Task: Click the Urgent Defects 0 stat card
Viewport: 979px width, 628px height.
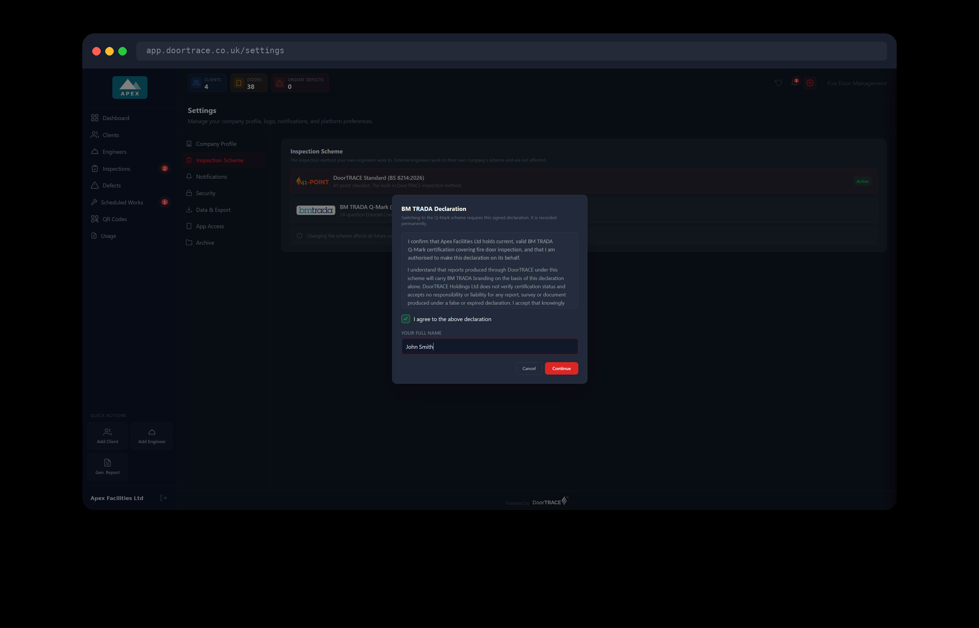Action: [300, 83]
